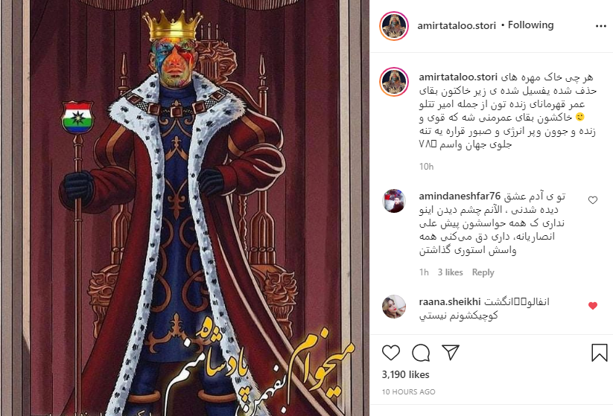Like amindaneshfar76's comment with heart

point(593,200)
